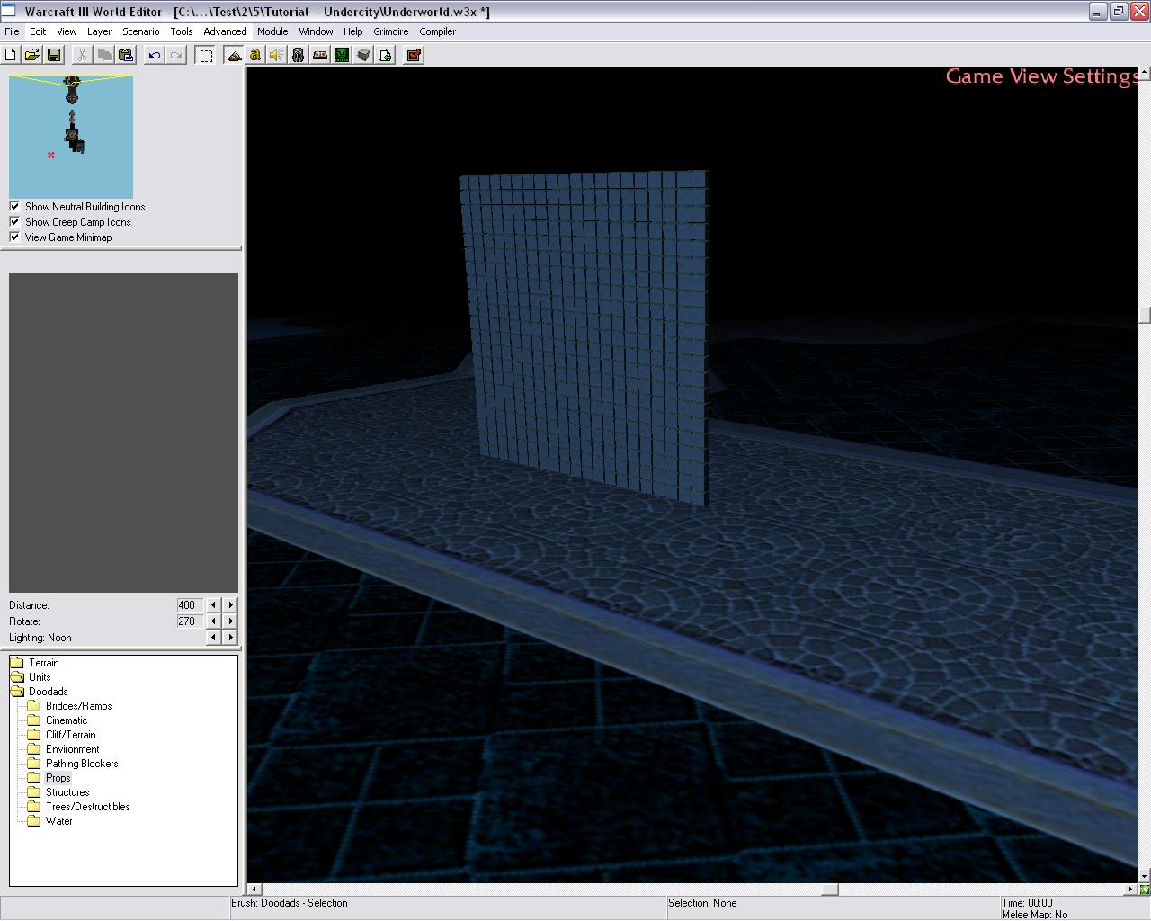This screenshot has height=921, width=1151.
Task: Disable View Game Minimap checkbox
Action: (x=14, y=237)
